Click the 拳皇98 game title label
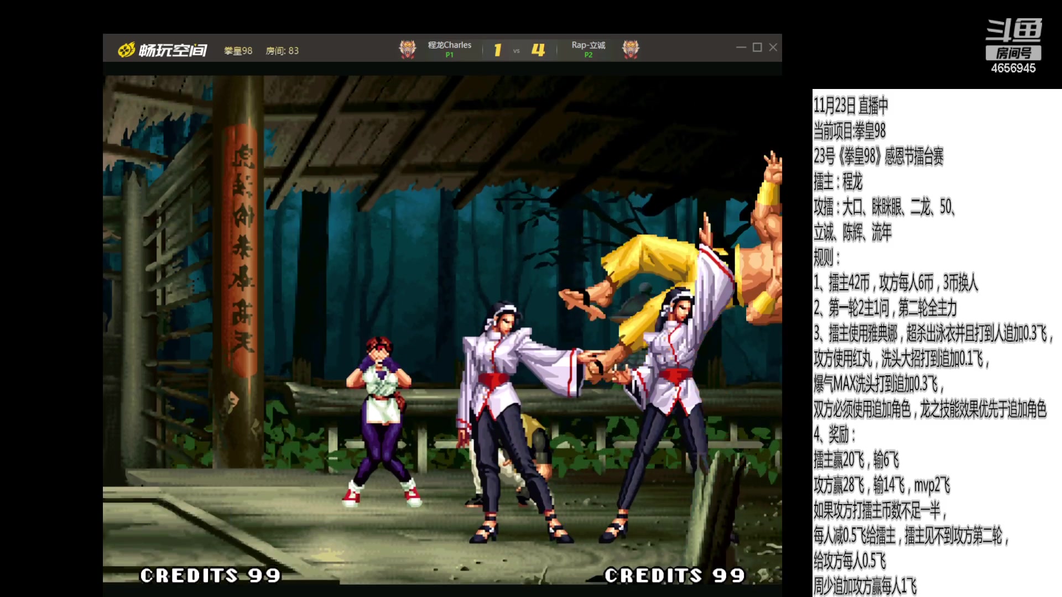This screenshot has height=597, width=1062. (238, 51)
